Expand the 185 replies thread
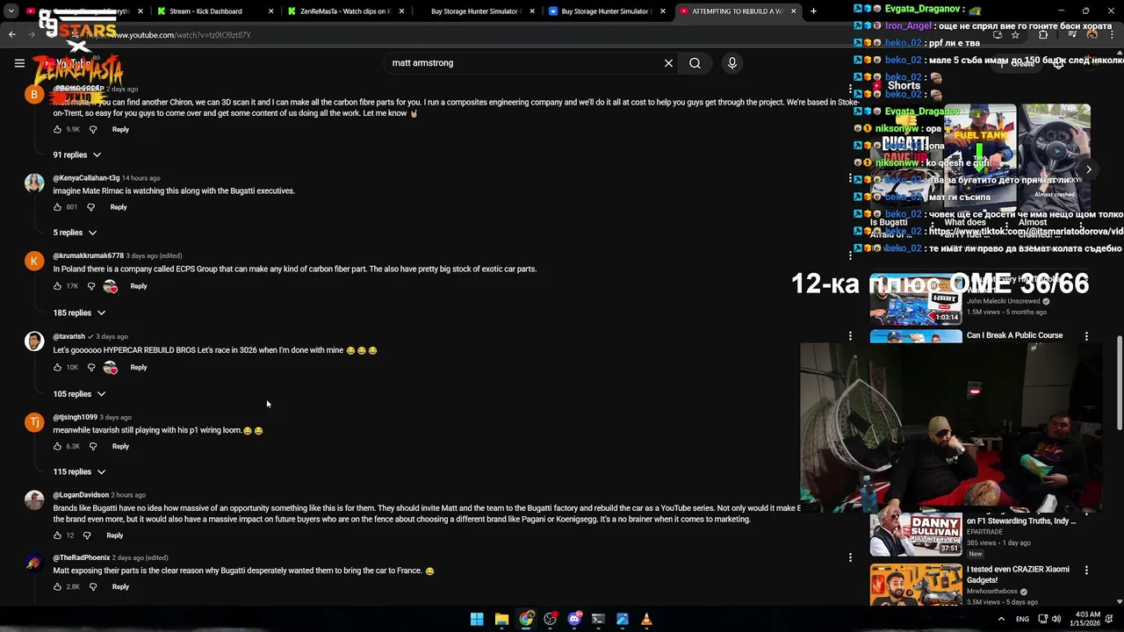This screenshot has width=1124, height=632. [x=79, y=313]
